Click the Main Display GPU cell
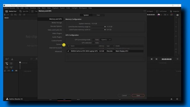 (122, 51)
